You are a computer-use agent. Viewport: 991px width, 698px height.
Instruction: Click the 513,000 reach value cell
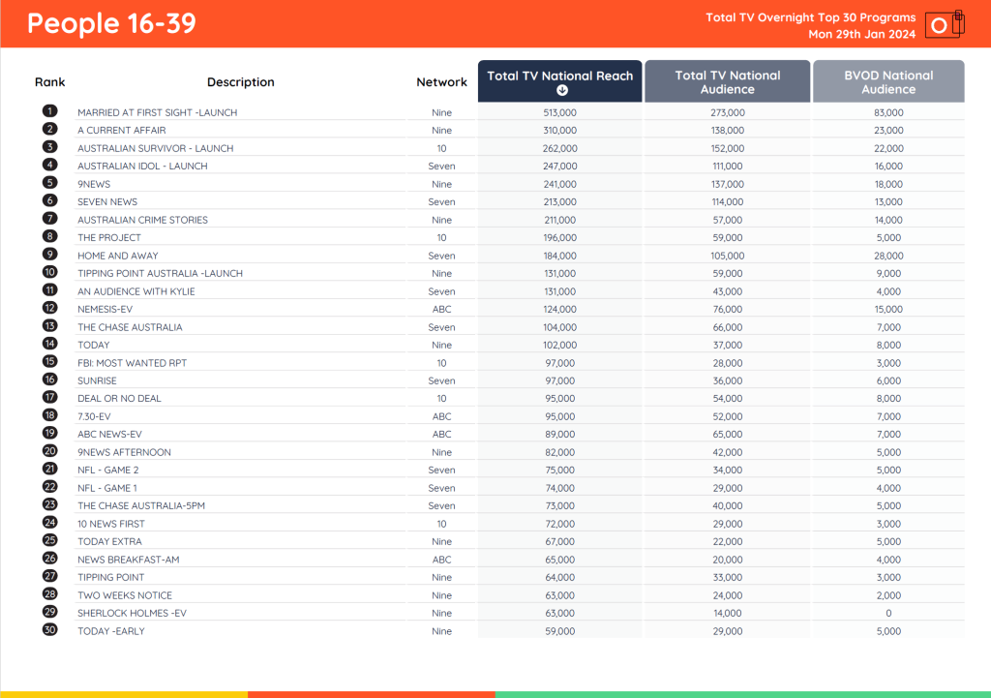click(558, 112)
